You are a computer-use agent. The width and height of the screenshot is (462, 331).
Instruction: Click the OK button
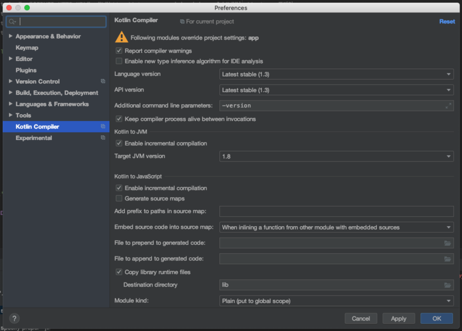(436, 318)
